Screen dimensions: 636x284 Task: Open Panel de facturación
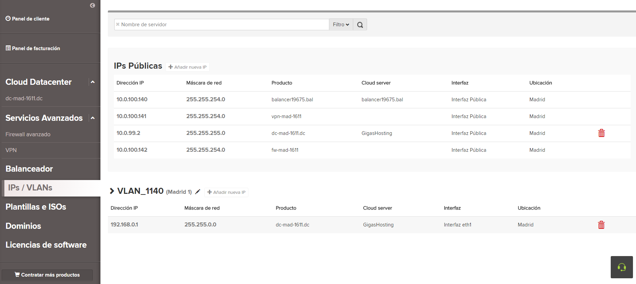pyautogui.click(x=33, y=48)
